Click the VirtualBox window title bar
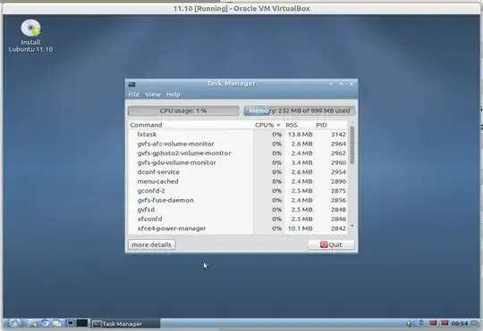The height and width of the screenshot is (331, 483). point(241,8)
